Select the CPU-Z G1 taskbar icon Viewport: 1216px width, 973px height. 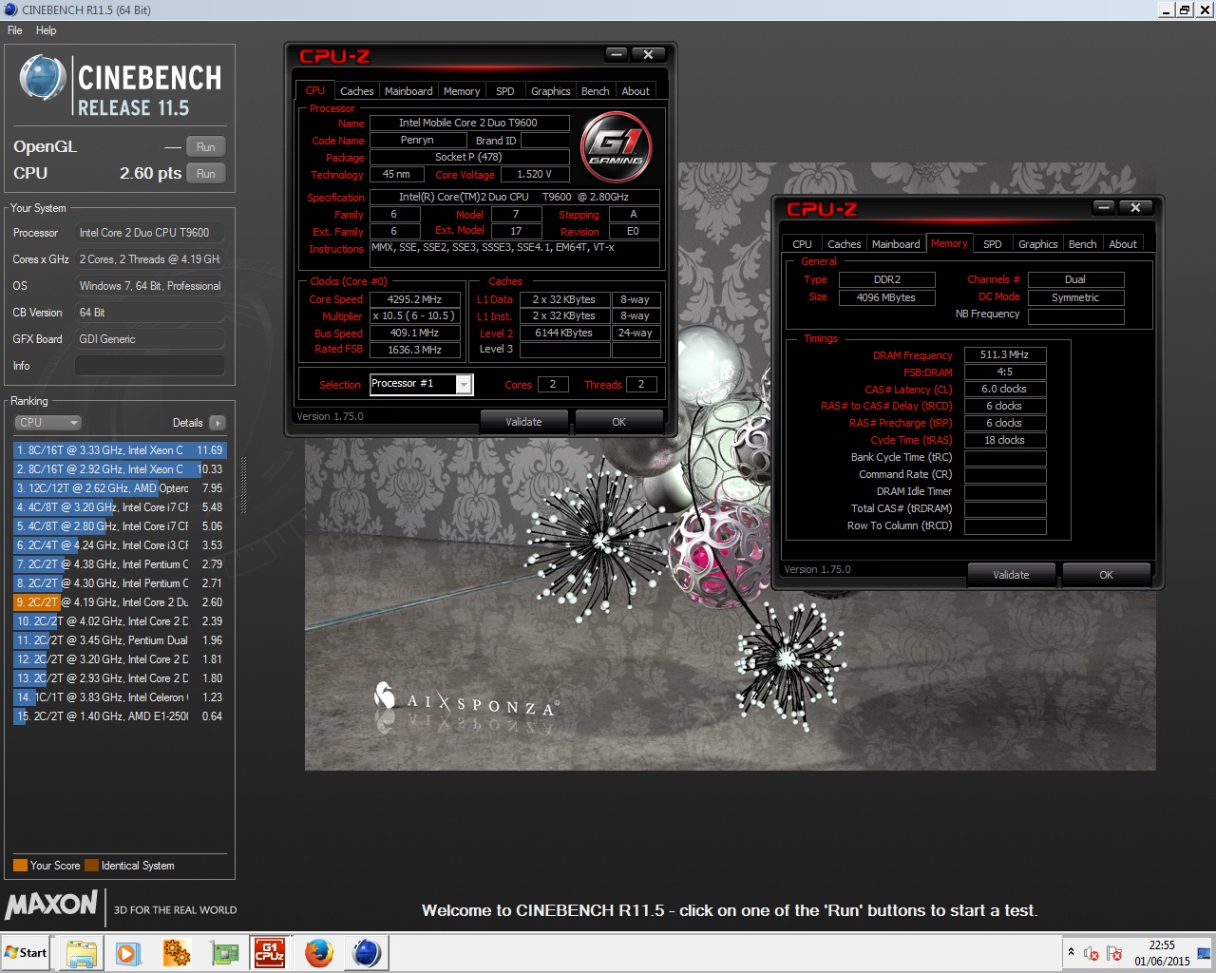click(x=270, y=953)
